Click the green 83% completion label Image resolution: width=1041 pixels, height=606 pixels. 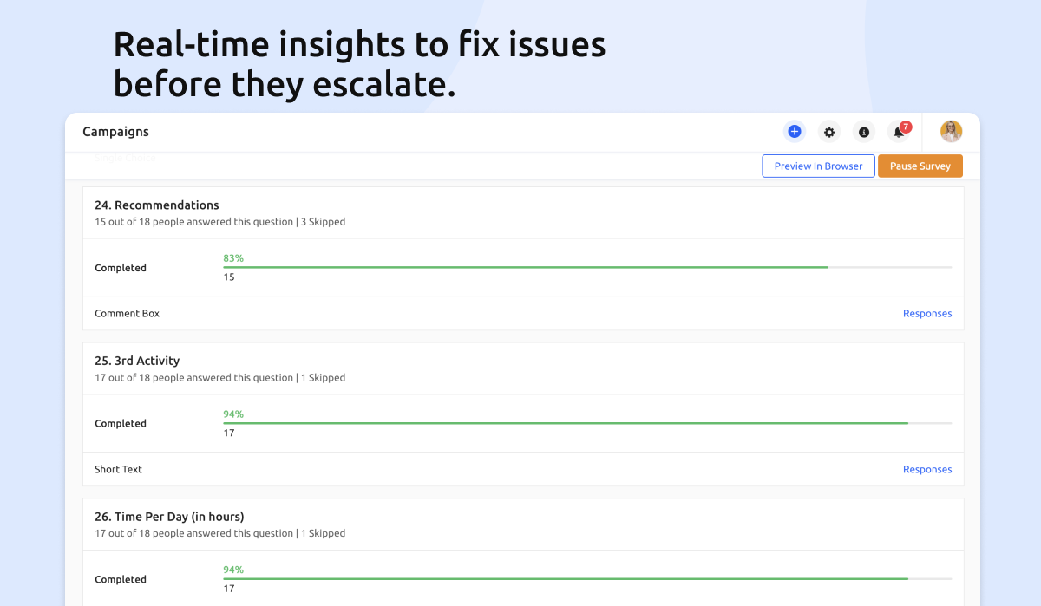pos(233,258)
